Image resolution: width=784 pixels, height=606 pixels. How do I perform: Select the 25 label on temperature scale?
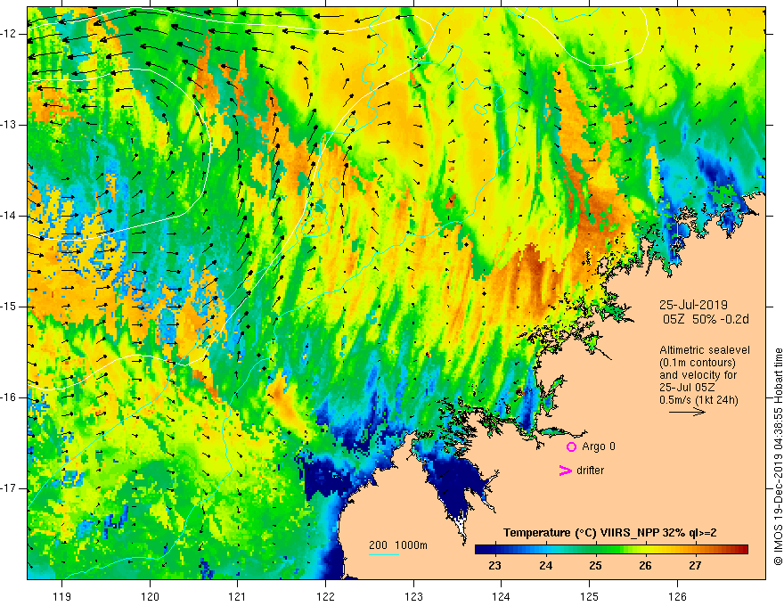pyautogui.click(x=595, y=566)
